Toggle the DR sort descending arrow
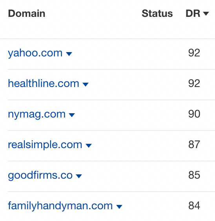 tap(206, 14)
